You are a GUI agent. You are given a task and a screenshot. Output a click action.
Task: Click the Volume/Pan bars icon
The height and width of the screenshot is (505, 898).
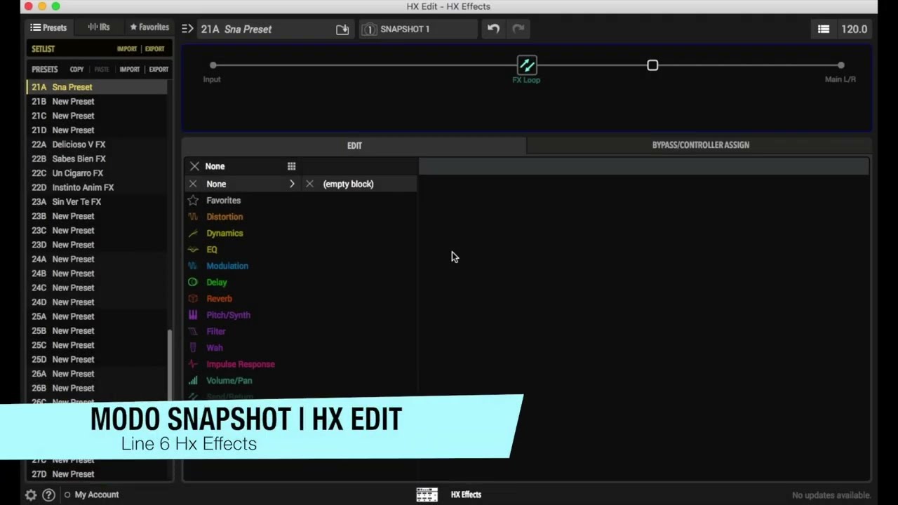(193, 380)
